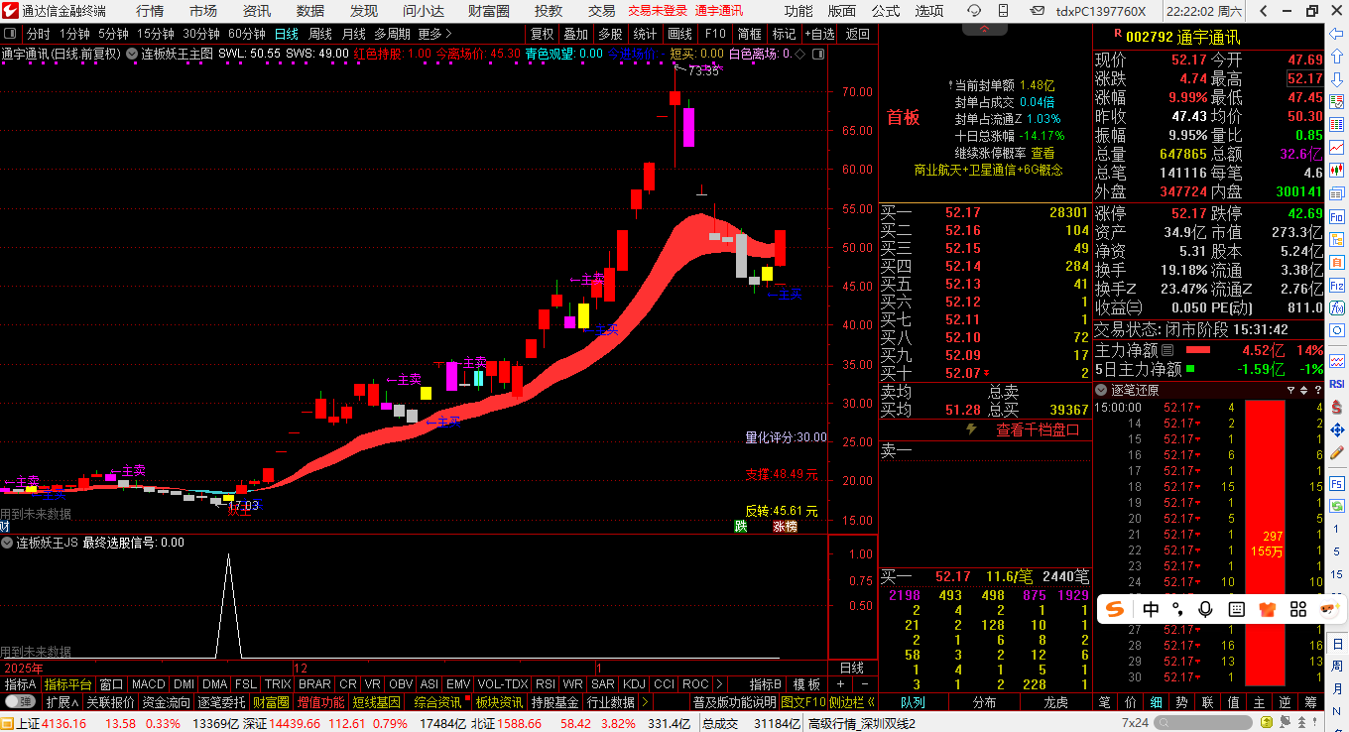Click the service headset icon in title bar
Image resolution: width=1349 pixels, height=732 pixels.
(x=973, y=11)
